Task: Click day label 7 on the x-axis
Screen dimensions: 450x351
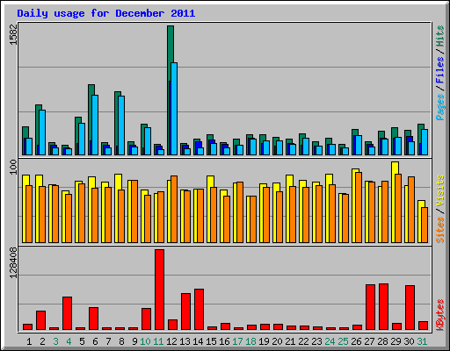Action: point(108,341)
